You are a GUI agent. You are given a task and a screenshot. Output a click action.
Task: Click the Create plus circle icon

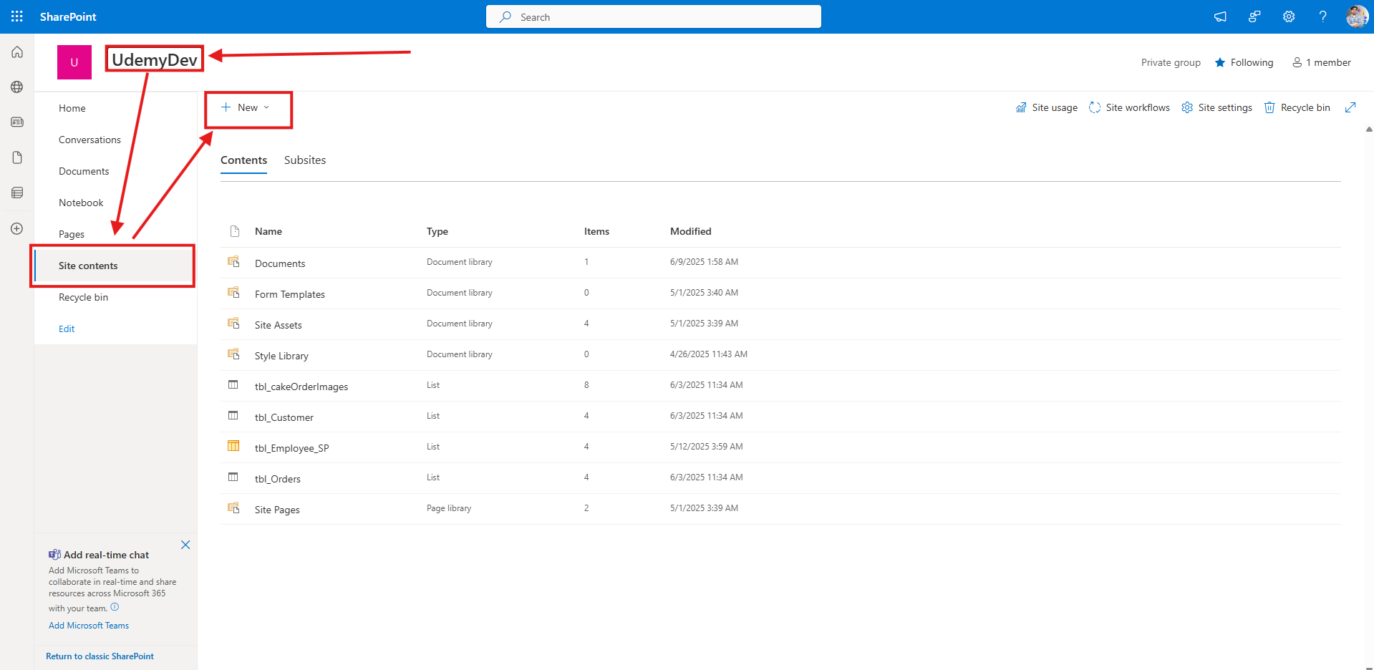pyautogui.click(x=17, y=228)
